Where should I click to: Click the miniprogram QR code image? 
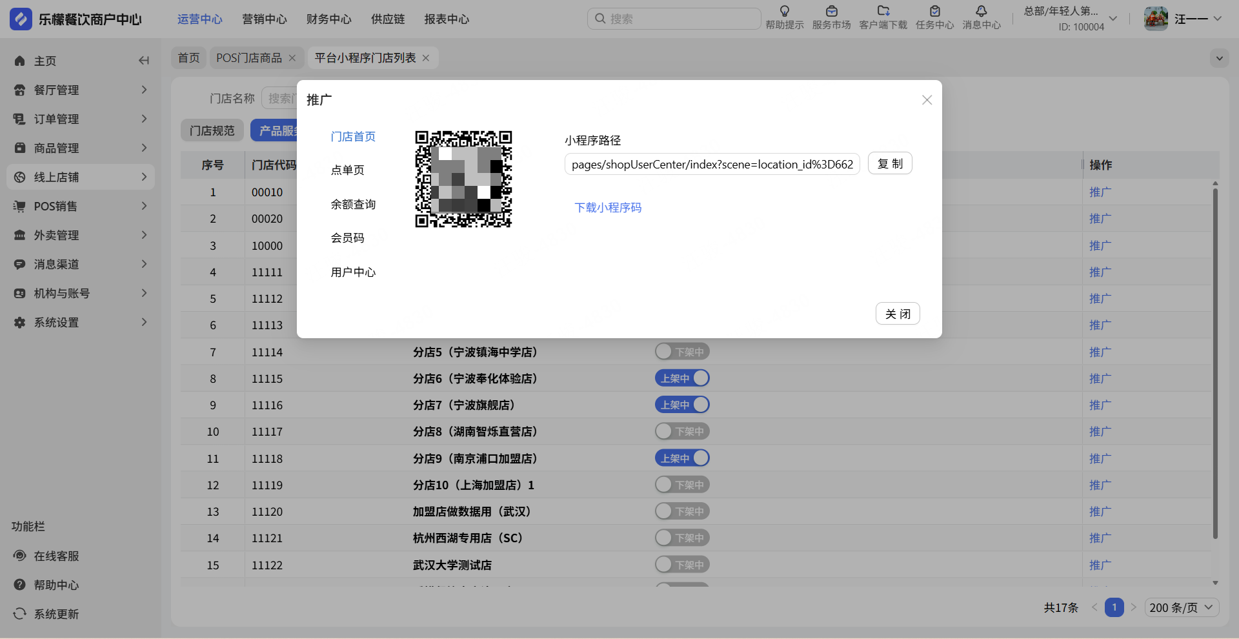click(x=464, y=179)
